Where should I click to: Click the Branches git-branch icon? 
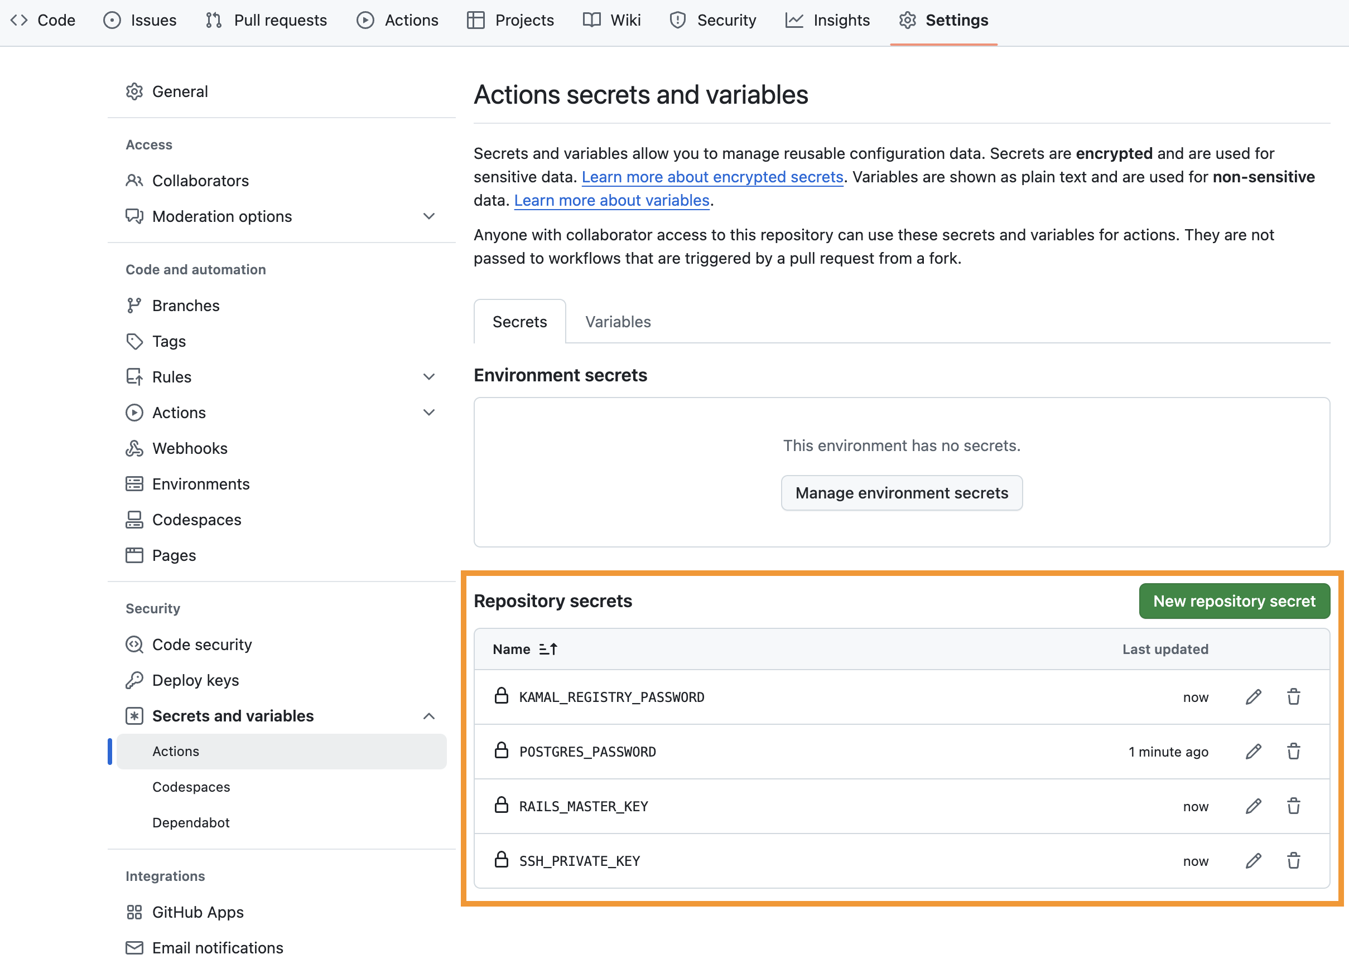[134, 306]
